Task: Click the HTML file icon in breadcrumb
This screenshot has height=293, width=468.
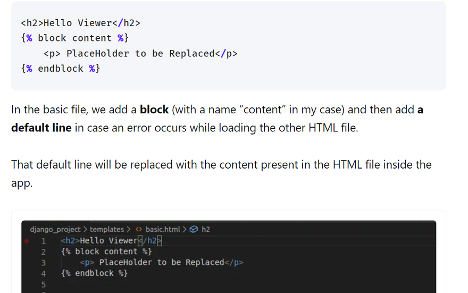Action: [x=139, y=230]
